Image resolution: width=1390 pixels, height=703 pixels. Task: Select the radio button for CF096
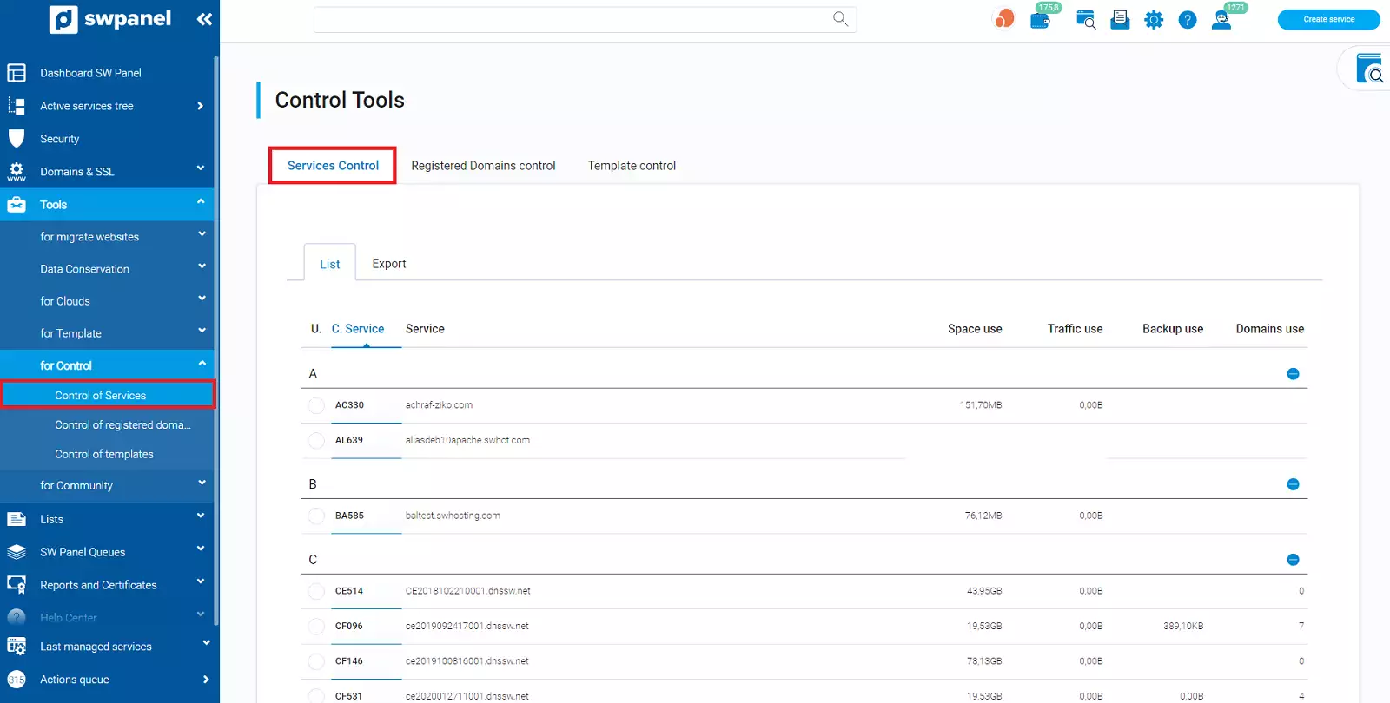tap(316, 627)
